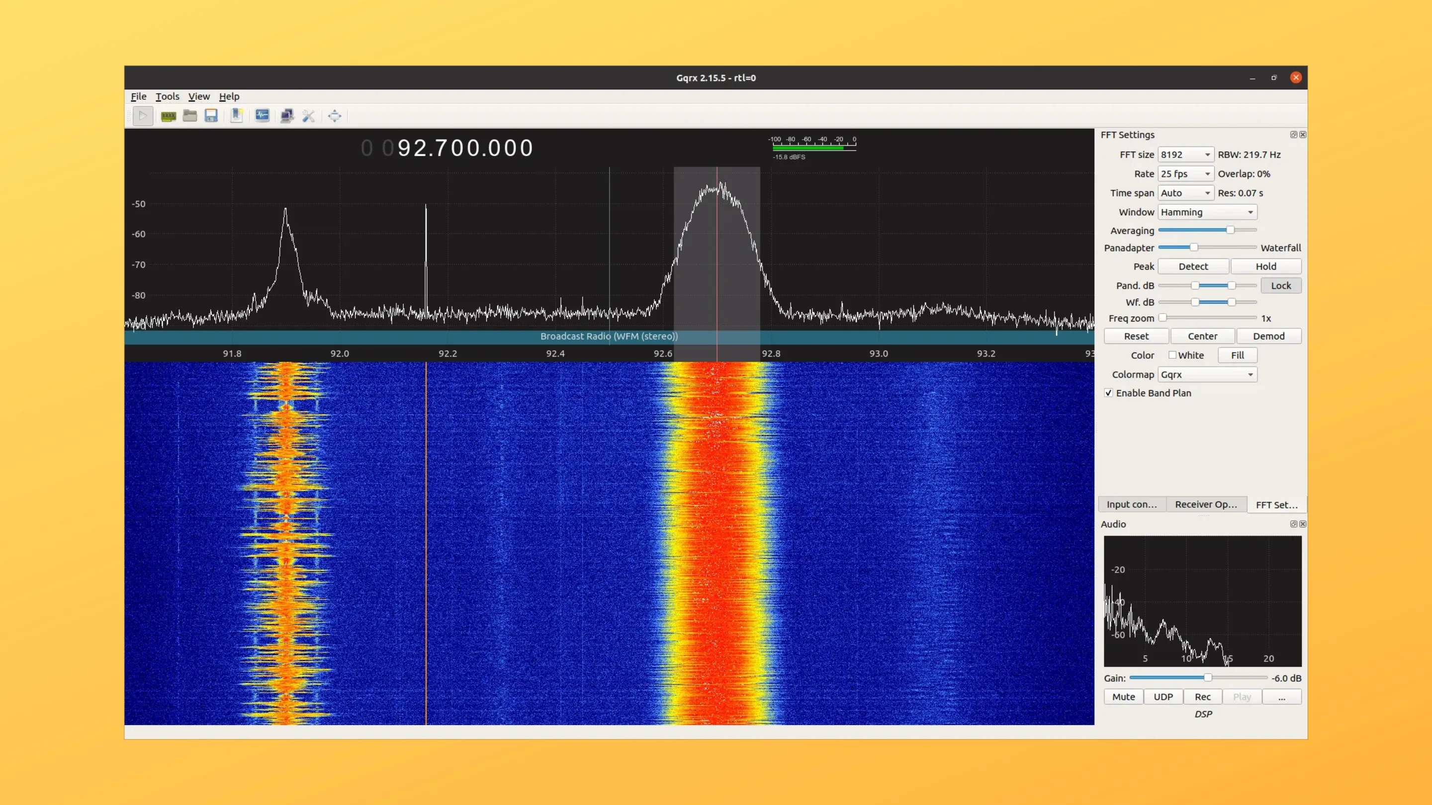This screenshot has width=1432, height=805.
Task: Start DSP with the play button
Action: (143, 116)
